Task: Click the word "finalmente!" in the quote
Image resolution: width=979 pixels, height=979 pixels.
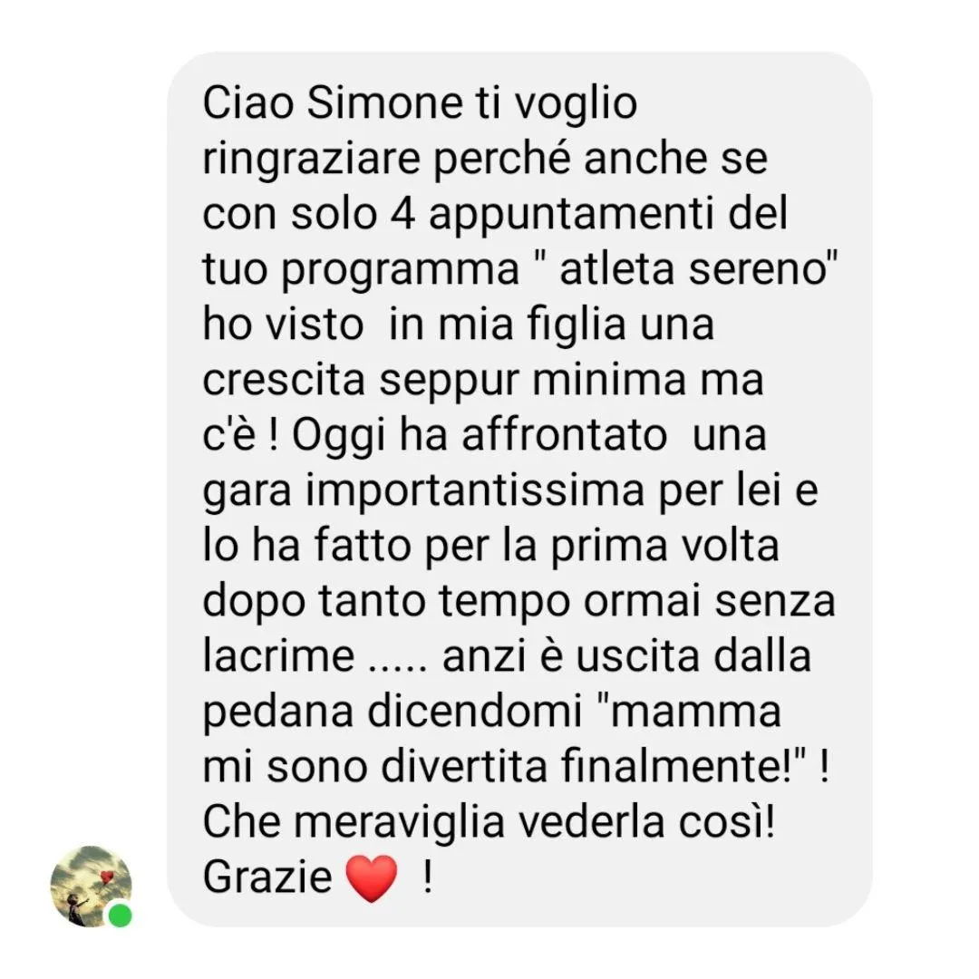Action: [x=676, y=766]
